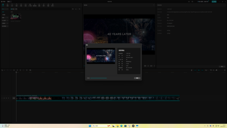Click the split clip icon in timeline toolbar
The height and width of the screenshot is (128, 227).
pyautogui.click(x=14, y=70)
